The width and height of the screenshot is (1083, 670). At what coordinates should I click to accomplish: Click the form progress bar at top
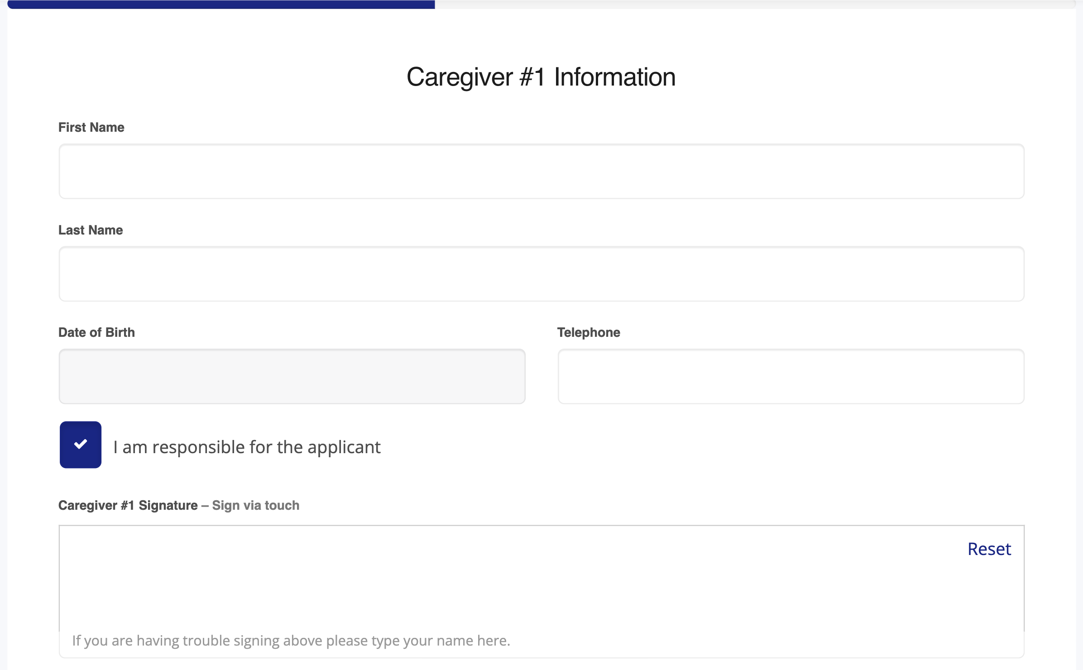tap(541, 4)
